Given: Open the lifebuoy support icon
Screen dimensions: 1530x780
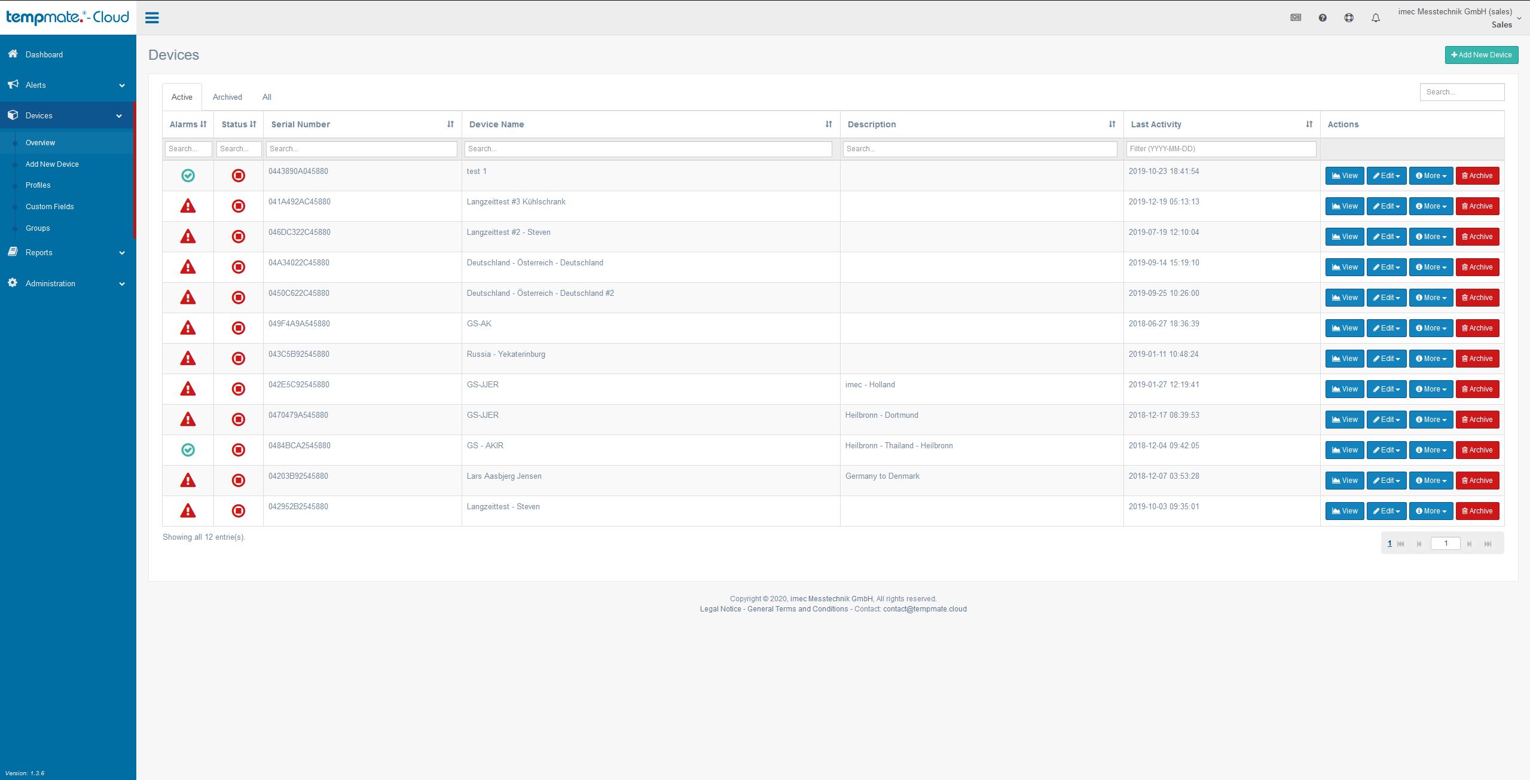Looking at the screenshot, I should tap(1348, 18).
